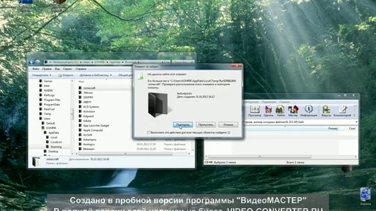Click the Explorer navigation pane vertical scrollbar

point(72,114)
